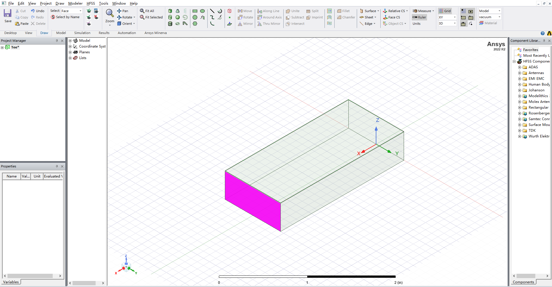Select the draw spline tool
Screen dimensions: 552x287
212,17
